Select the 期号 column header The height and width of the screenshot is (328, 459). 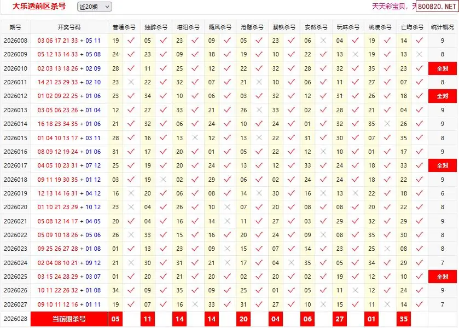click(15, 27)
